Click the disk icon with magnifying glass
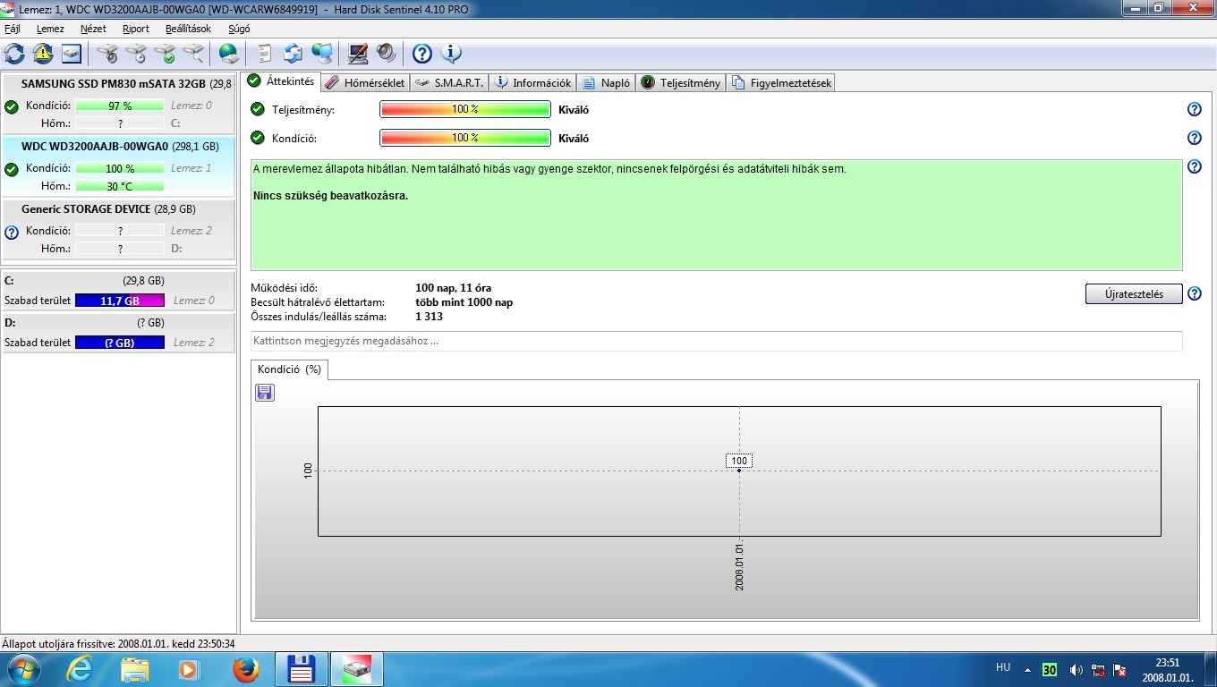Viewport: 1217px width, 687px height. (x=194, y=54)
